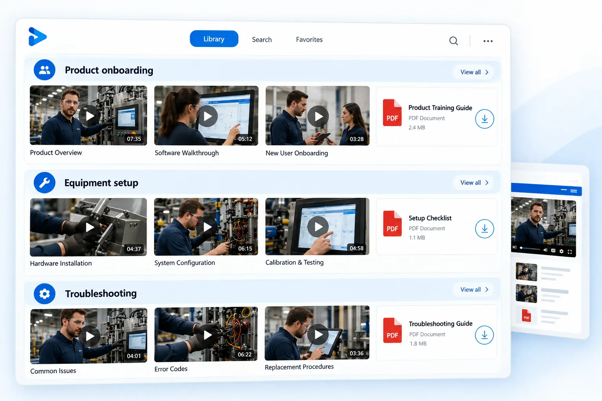Click the red PDF icon for Product Training Guide
Image resolution: width=602 pixels, height=401 pixels.
pos(392,113)
